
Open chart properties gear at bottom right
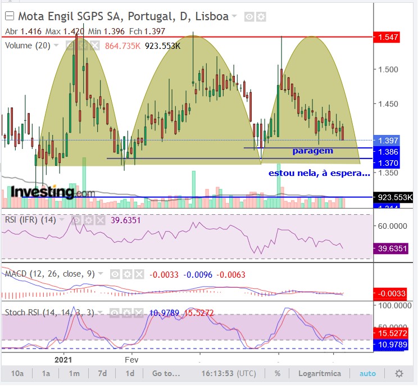[399, 373]
